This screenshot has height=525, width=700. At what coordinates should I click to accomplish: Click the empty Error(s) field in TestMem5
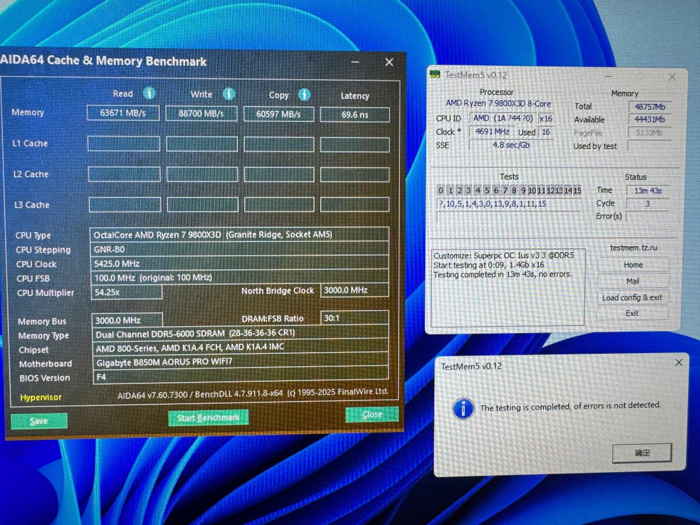point(647,217)
